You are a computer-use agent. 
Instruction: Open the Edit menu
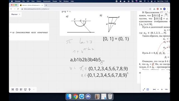tap(28, 1)
